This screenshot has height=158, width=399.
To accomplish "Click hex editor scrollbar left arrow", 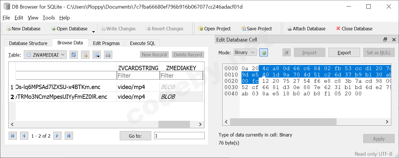I will [x=226, y=122].
